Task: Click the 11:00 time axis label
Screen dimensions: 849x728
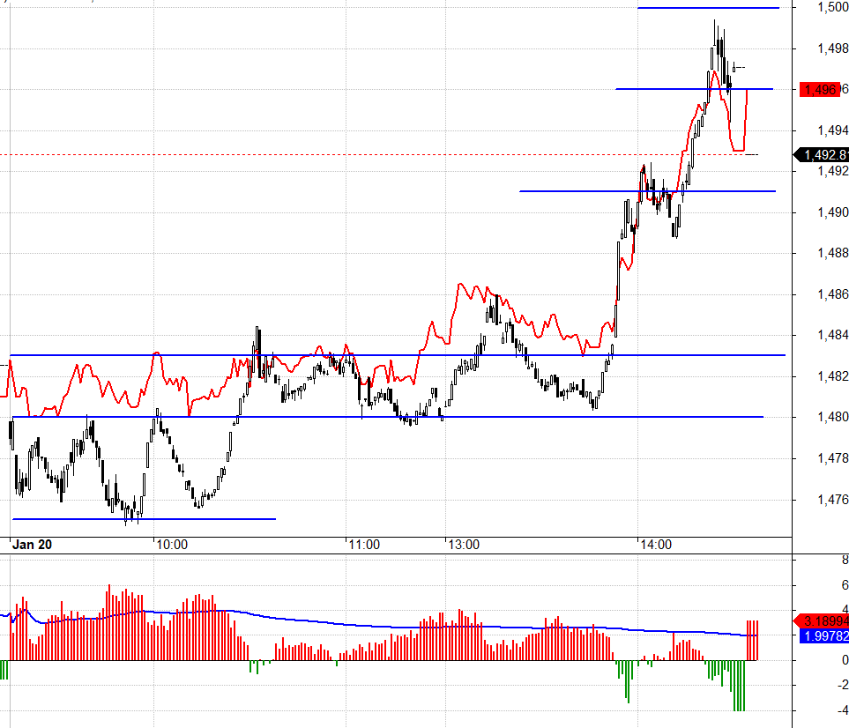Action: click(364, 545)
